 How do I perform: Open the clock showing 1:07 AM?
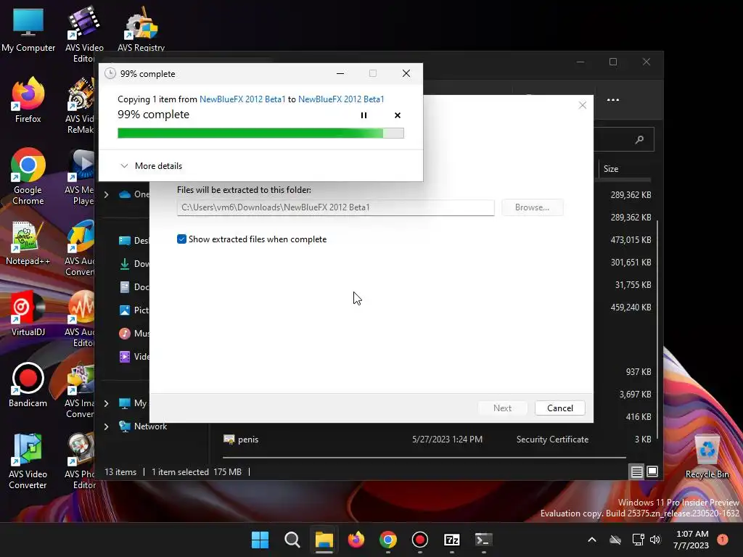point(691,540)
